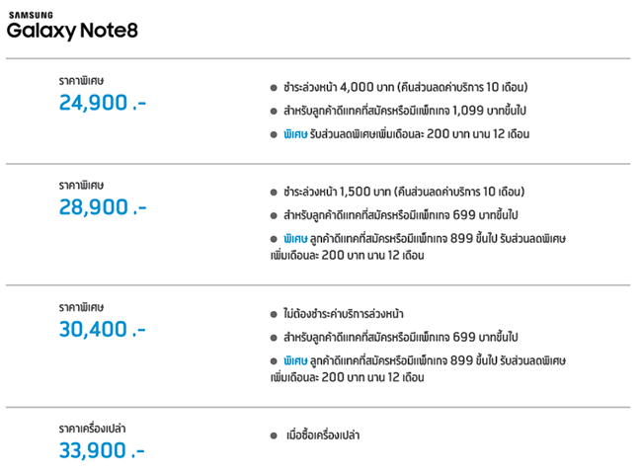Screen dimensions: 642x475
Task: Choose the 30,400.- special price
Action: (x=102, y=328)
